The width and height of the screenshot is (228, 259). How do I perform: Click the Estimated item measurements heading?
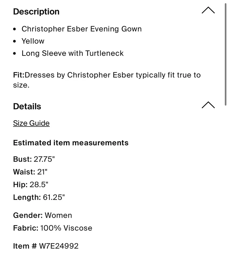(x=71, y=143)
